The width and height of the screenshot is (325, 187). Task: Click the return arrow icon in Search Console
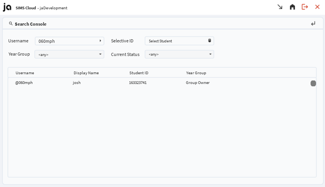pyautogui.click(x=313, y=24)
